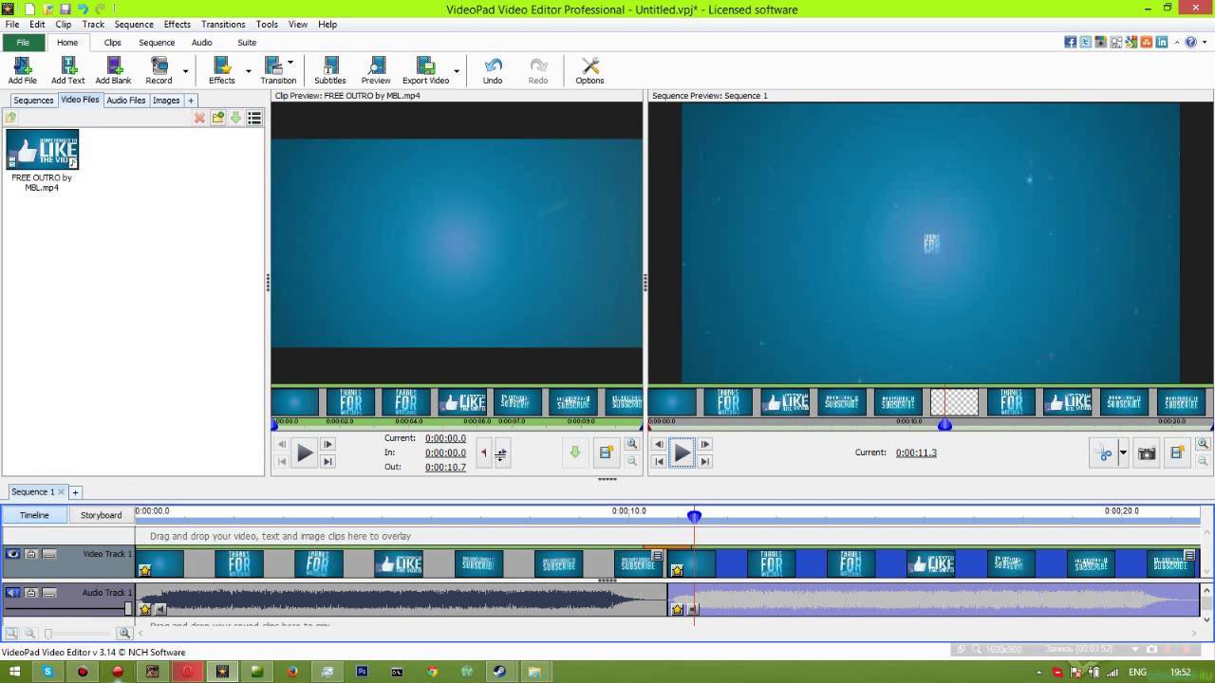The image size is (1215, 683).
Task: Click the speaker icon on first audio clip
Action: click(x=160, y=609)
